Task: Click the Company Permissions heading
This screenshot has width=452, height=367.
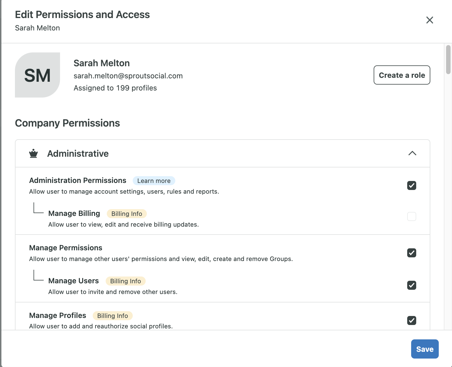Action: [x=67, y=123]
